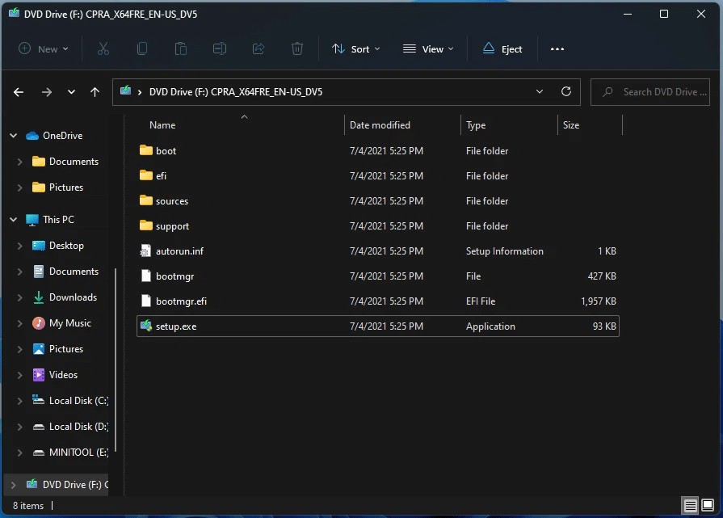Open the New menu
Viewport: 723px width, 518px height.
coord(43,48)
